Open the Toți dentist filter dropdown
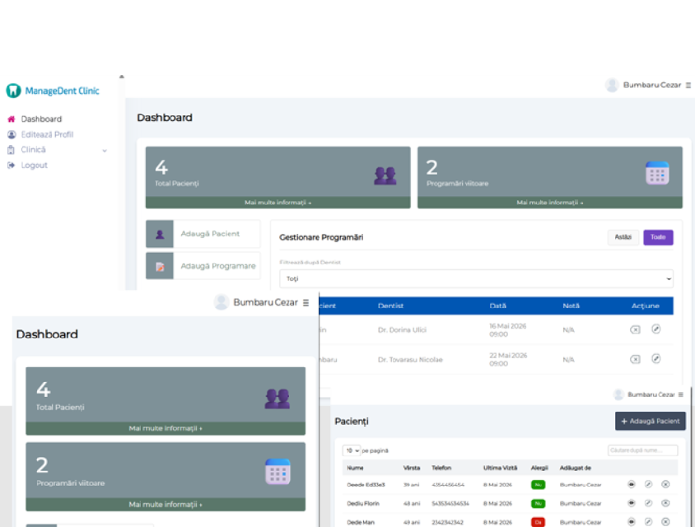 [476, 279]
